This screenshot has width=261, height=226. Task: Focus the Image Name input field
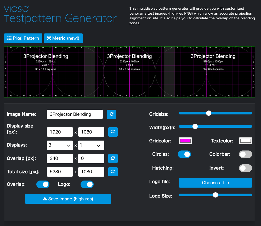[75, 114]
